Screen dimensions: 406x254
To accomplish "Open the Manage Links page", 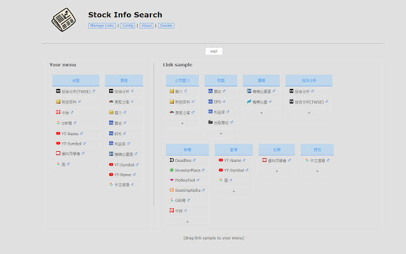I will click(x=101, y=25).
